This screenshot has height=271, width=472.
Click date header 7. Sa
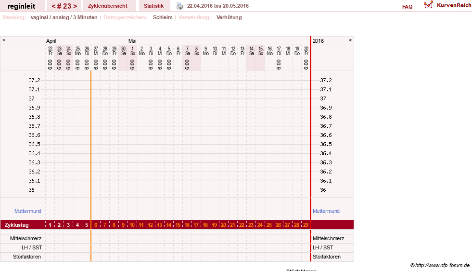pyautogui.click(x=187, y=51)
